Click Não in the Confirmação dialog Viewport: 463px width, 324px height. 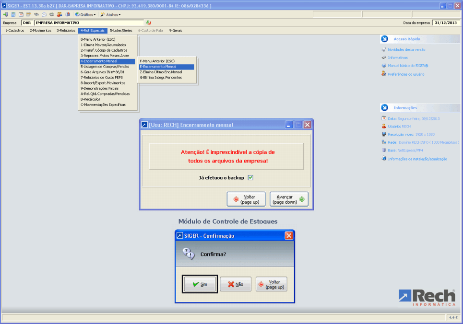pyautogui.click(x=236, y=284)
